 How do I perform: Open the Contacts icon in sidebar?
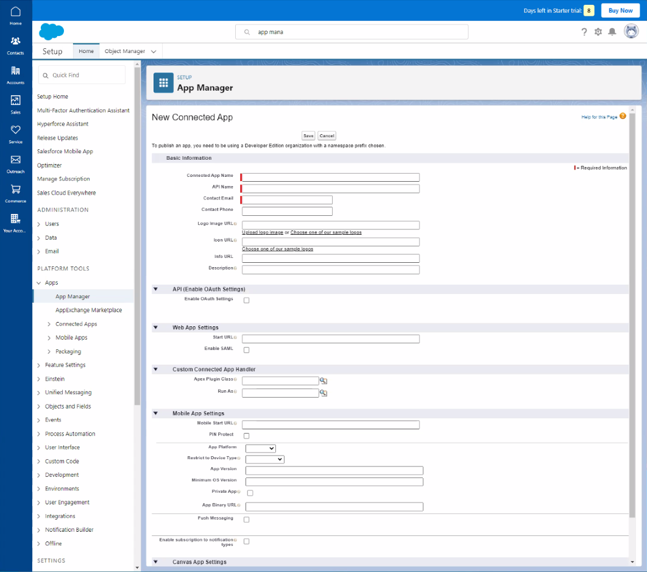[16, 45]
